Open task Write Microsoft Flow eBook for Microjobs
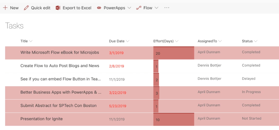This screenshot has height=130, width=279. pyautogui.click(x=60, y=52)
